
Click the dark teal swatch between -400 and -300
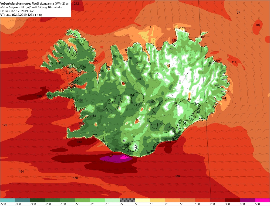point(23,200)
